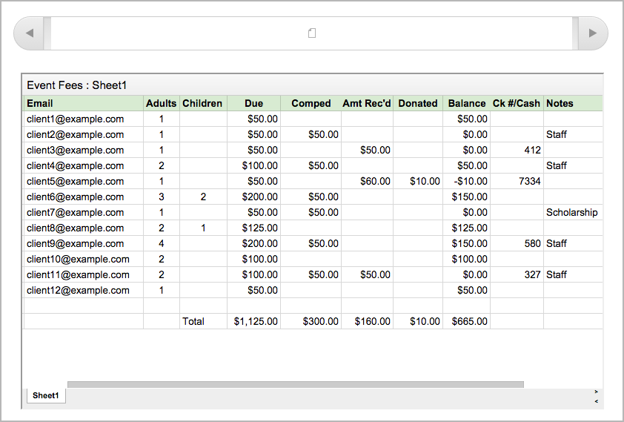This screenshot has height=422, width=624.
Task: Switch to the Sheet1 tab
Action: point(45,396)
